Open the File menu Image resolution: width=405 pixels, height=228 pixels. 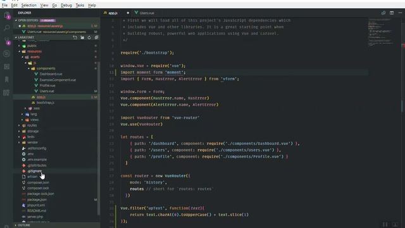pyautogui.click(x=4, y=5)
